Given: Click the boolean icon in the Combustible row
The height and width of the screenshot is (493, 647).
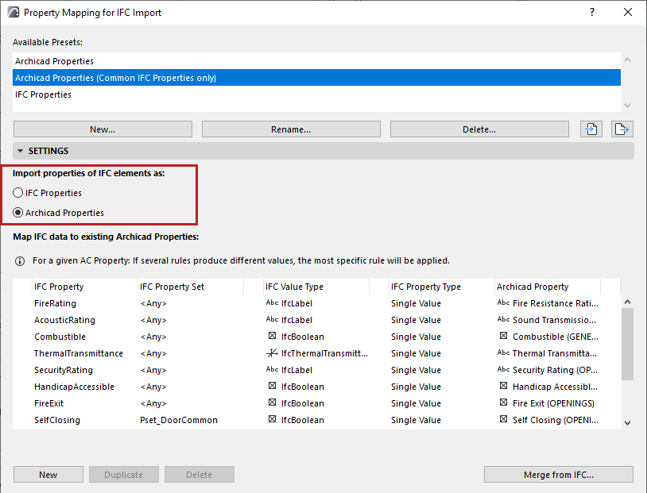Looking at the screenshot, I should (272, 337).
